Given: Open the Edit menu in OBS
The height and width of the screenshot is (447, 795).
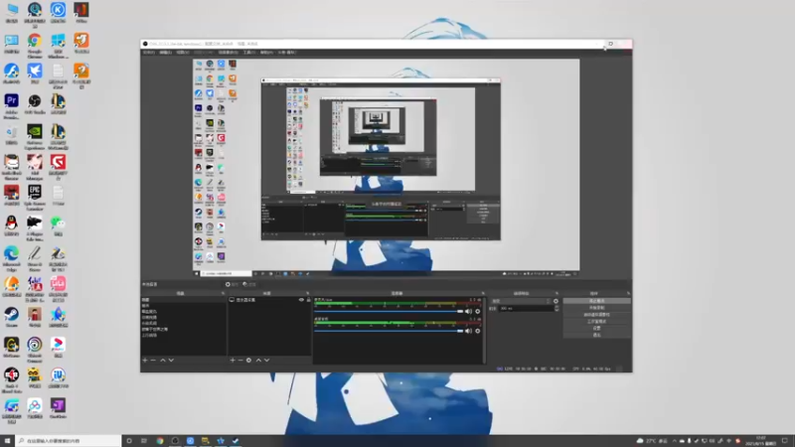Looking at the screenshot, I should click(x=165, y=53).
